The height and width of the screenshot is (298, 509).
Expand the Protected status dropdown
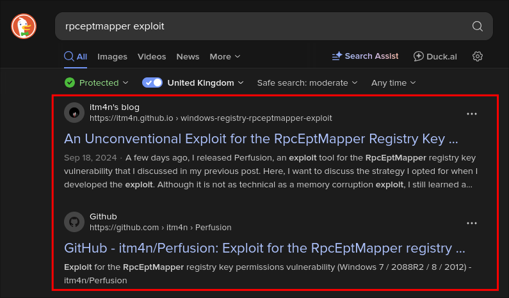(x=97, y=82)
